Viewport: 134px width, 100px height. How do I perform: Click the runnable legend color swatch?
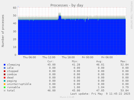(x=5, y=87)
